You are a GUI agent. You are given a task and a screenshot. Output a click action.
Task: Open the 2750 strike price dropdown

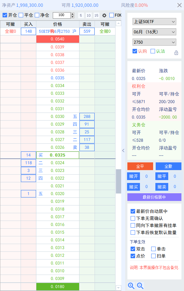(154, 42)
